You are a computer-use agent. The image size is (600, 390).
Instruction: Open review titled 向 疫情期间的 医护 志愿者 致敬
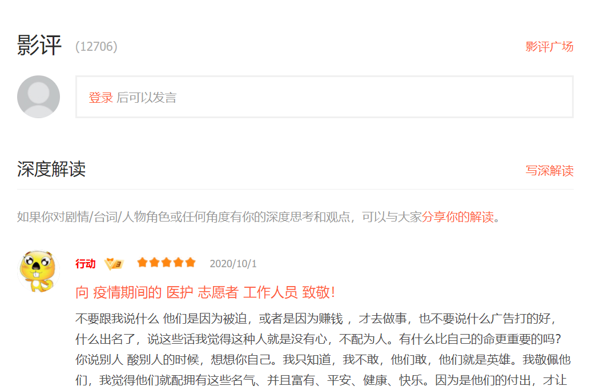[205, 292]
